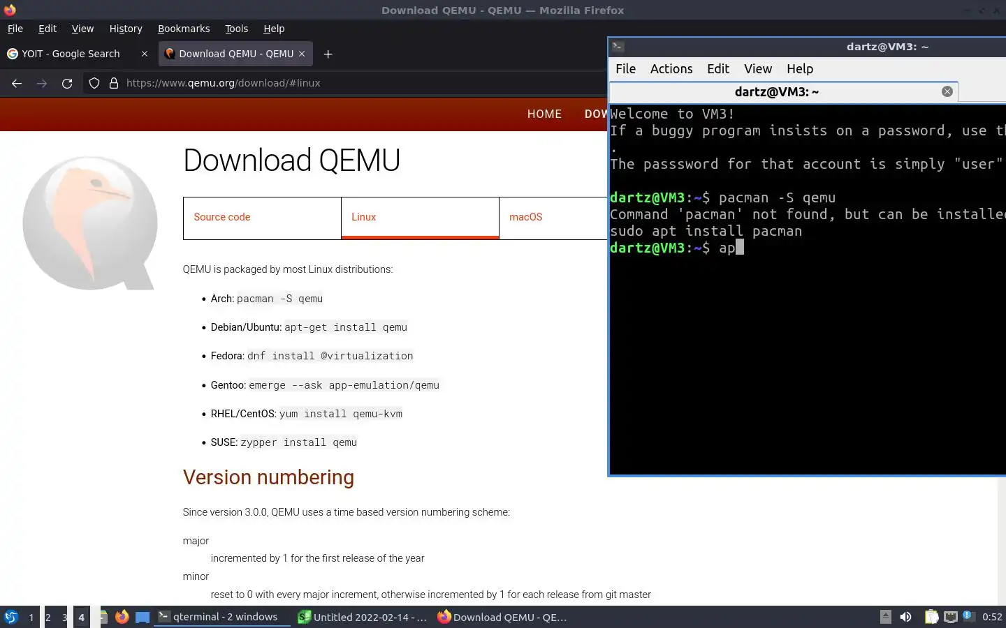Viewport: 1006px width, 628px height.
Task: Click the taskbar clock showing 0:52
Action: point(992,617)
